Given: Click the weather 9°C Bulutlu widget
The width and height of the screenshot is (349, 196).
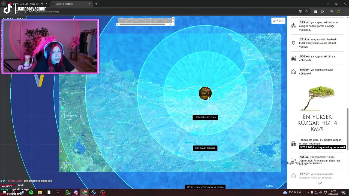Looking at the screenshot, I should pyautogui.click(x=293, y=192).
